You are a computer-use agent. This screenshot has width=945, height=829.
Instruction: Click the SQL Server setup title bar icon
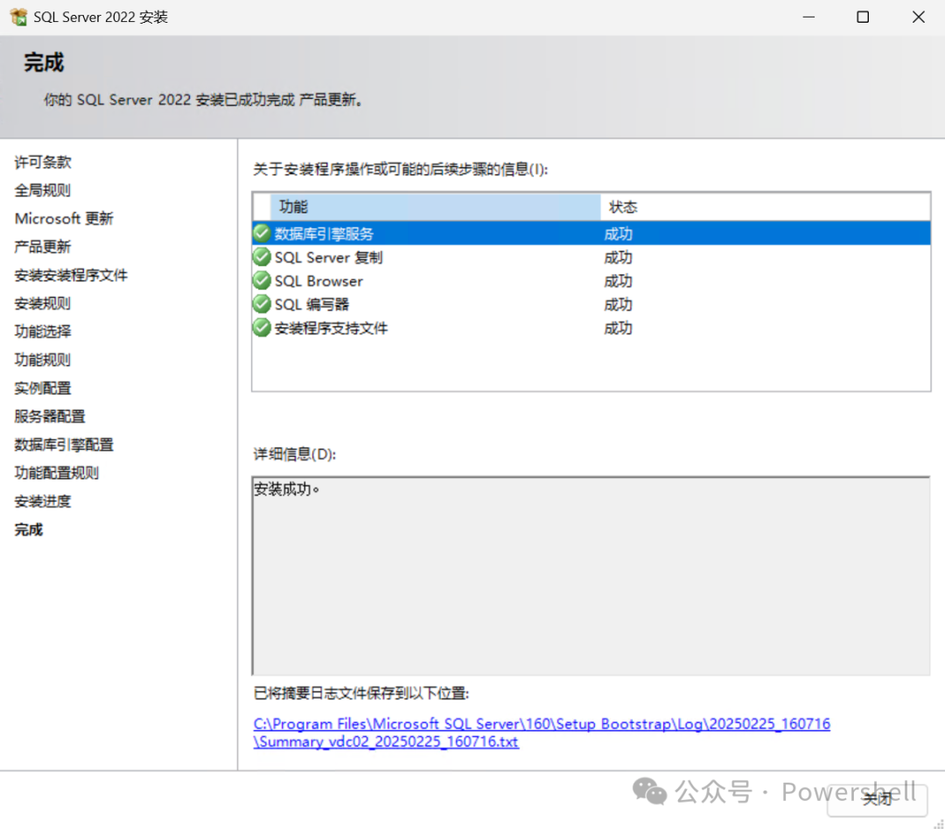(x=18, y=17)
